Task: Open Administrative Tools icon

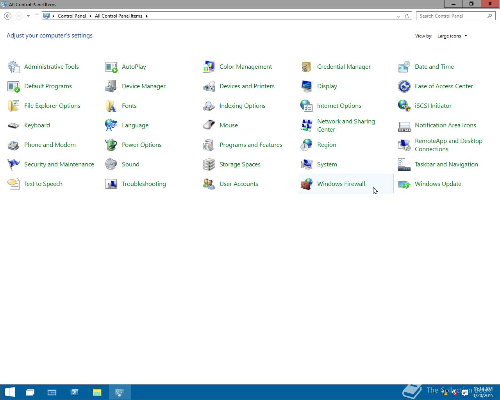Action: [14, 67]
